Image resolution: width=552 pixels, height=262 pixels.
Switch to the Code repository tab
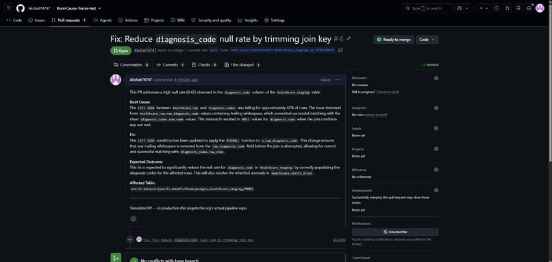(x=14, y=20)
